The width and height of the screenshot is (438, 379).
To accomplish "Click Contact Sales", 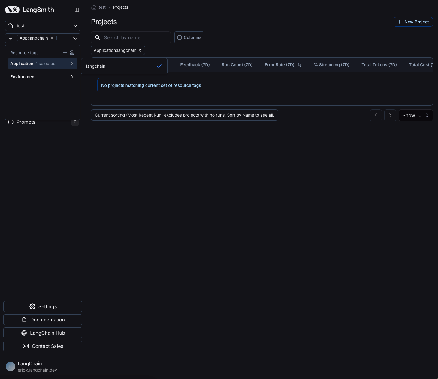I will tap(43, 346).
